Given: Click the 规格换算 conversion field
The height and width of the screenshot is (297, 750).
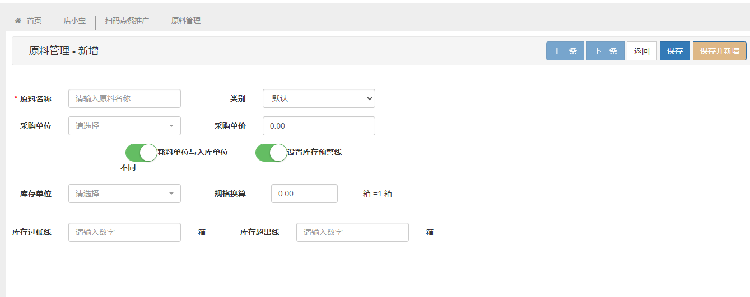Looking at the screenshot, I should pos(304,194).
